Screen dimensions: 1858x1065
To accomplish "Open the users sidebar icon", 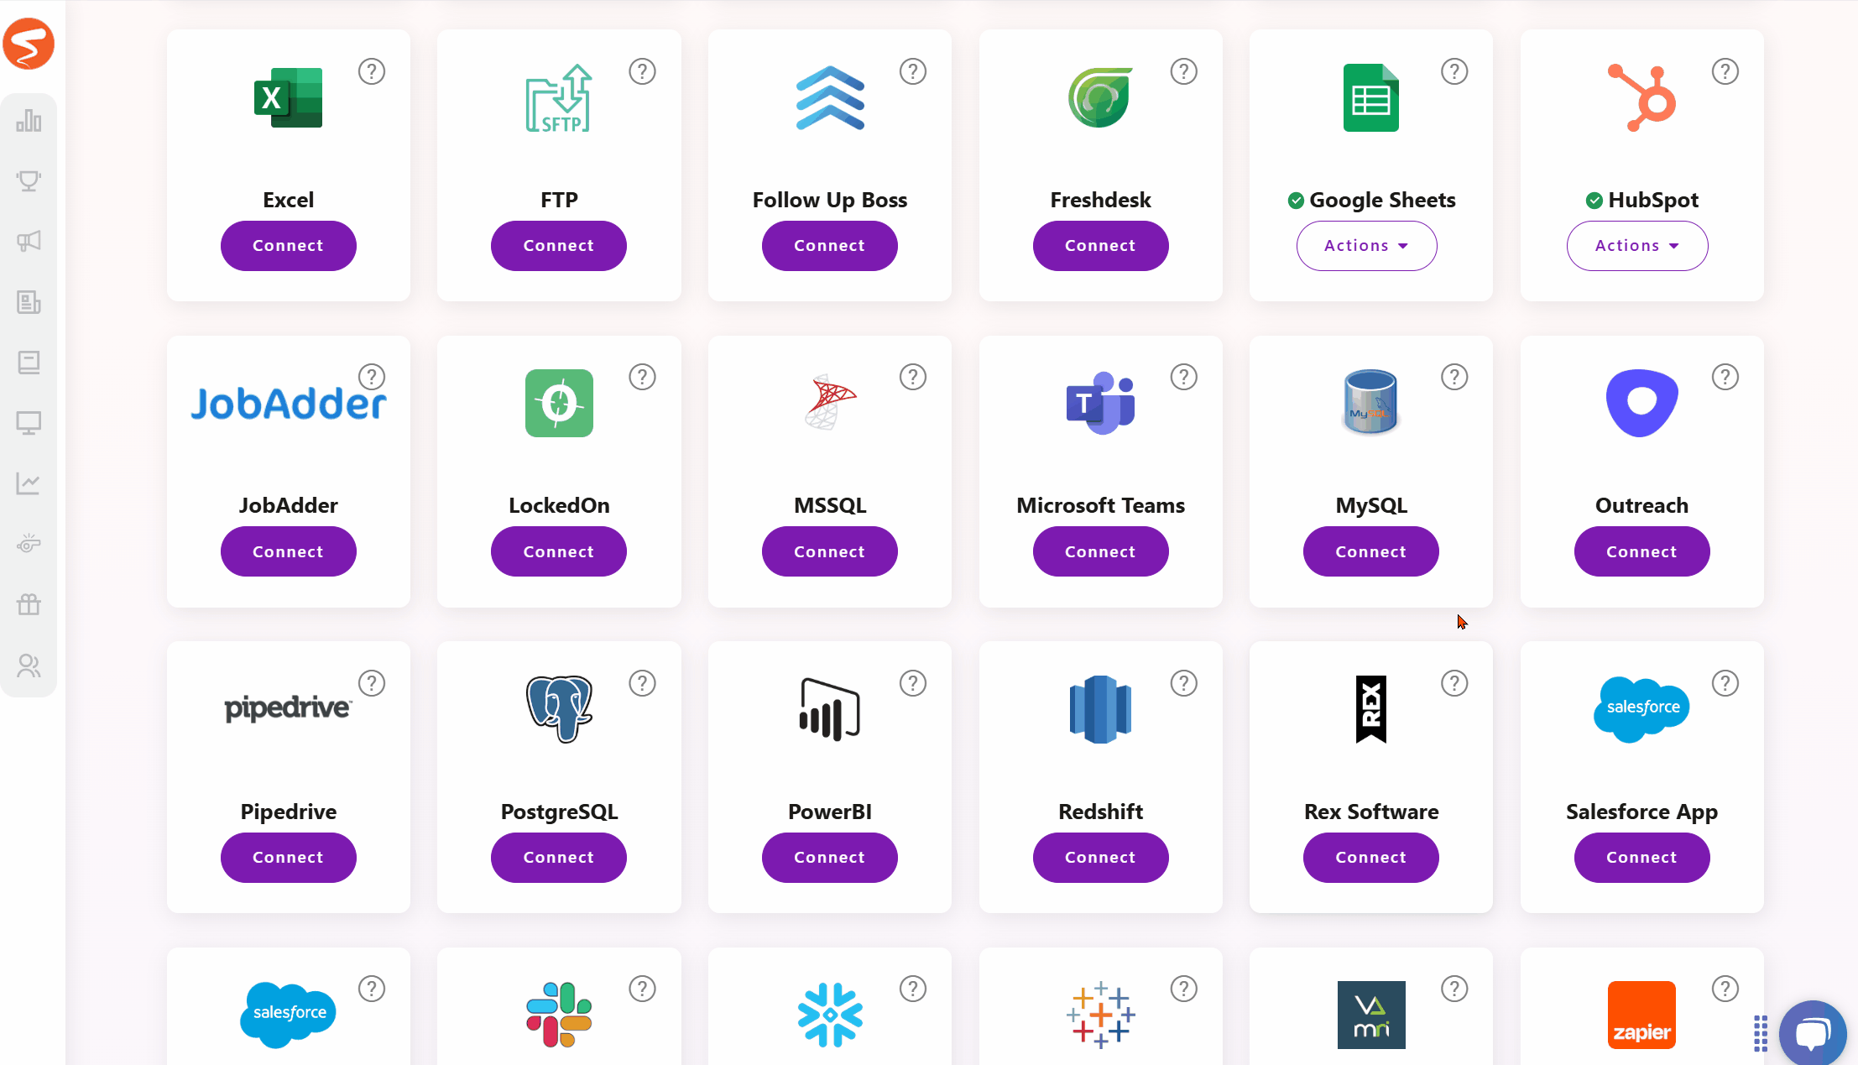I will click(x=29, y=666).
